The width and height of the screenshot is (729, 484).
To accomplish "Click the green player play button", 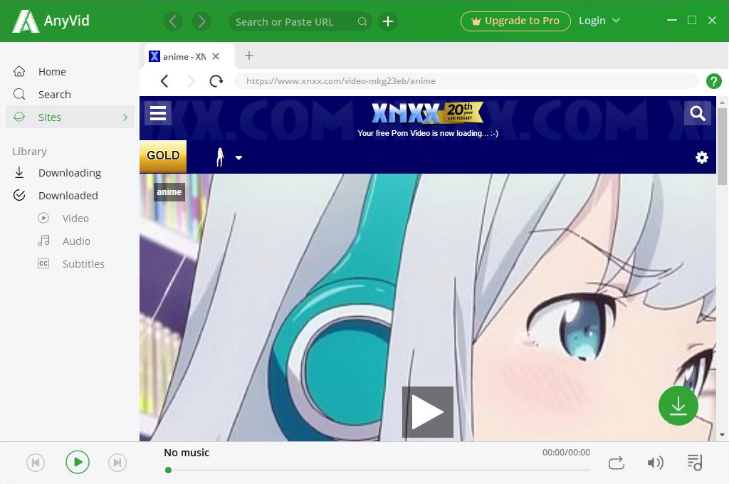I will 77,462.
